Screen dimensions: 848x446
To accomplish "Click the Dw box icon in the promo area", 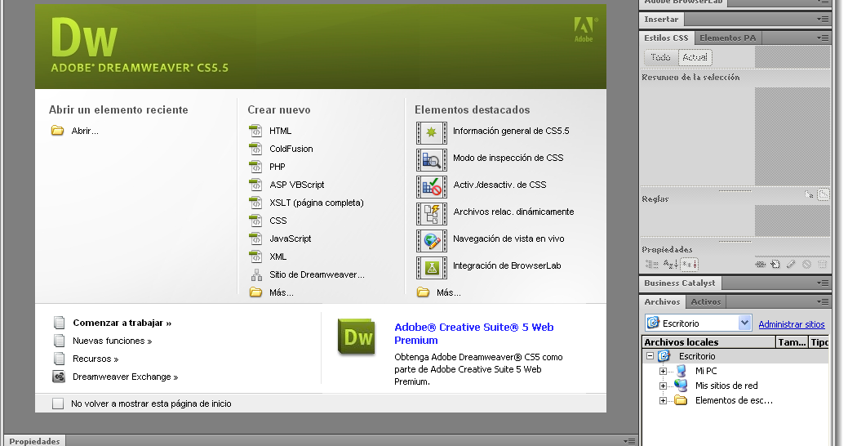I will pos(357,337).
